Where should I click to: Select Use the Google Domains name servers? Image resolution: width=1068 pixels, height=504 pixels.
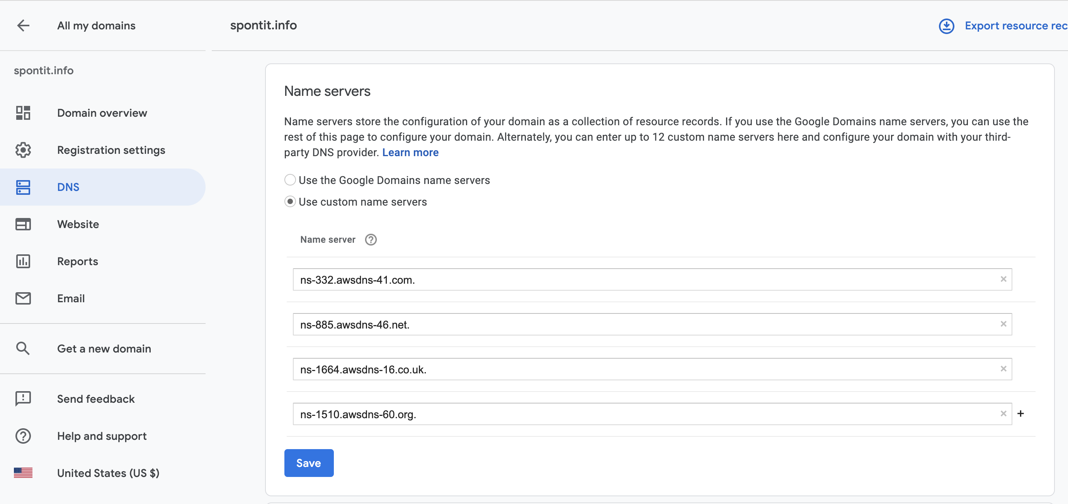point(290,180)
